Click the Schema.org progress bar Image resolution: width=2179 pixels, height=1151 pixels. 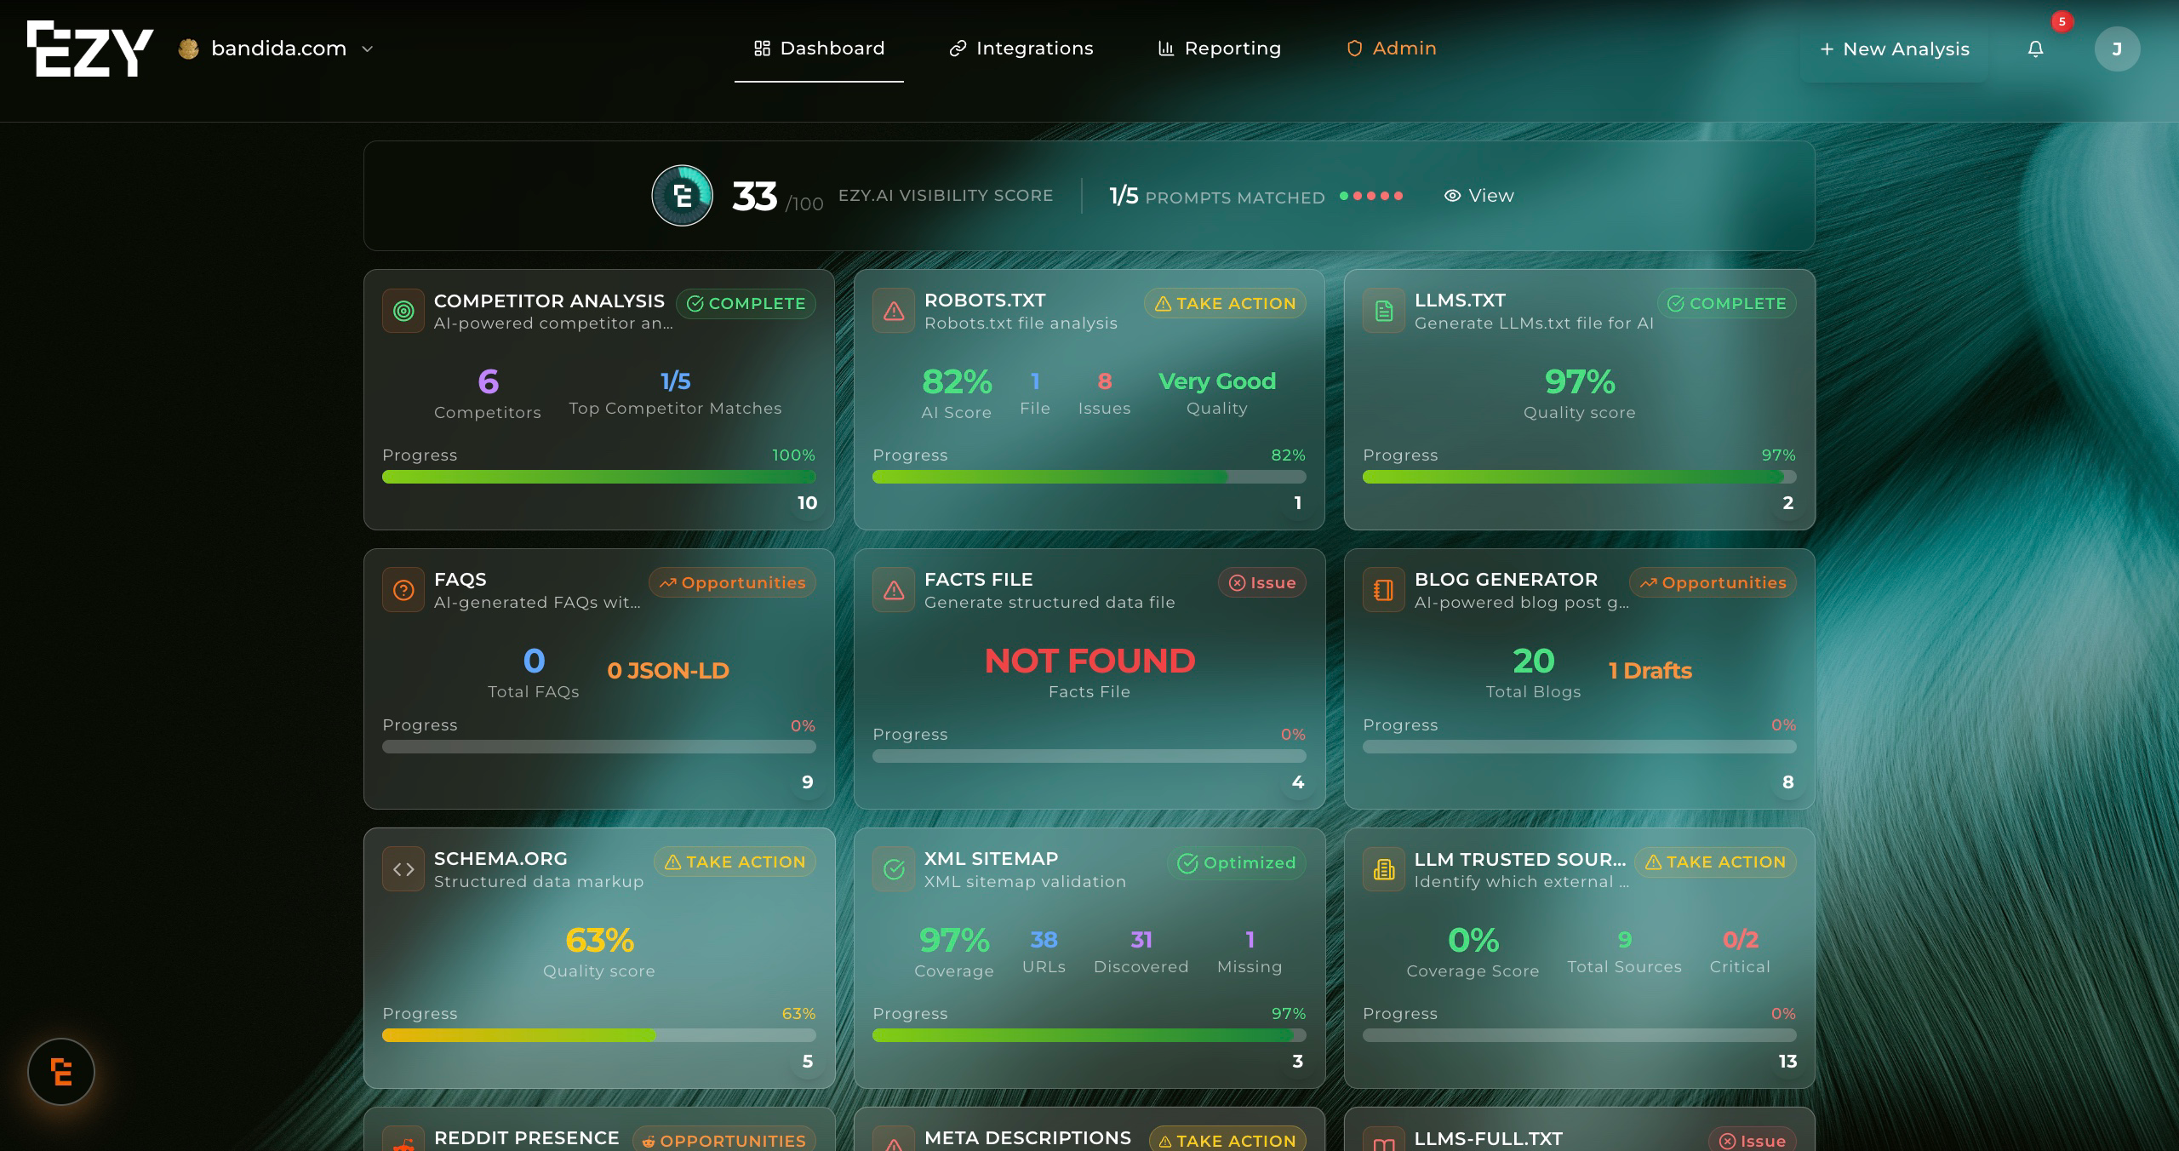pyautogui.click(x=599, y=1036)
